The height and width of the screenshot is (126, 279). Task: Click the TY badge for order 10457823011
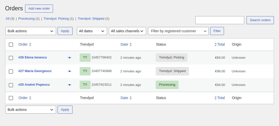click(85, 85)
